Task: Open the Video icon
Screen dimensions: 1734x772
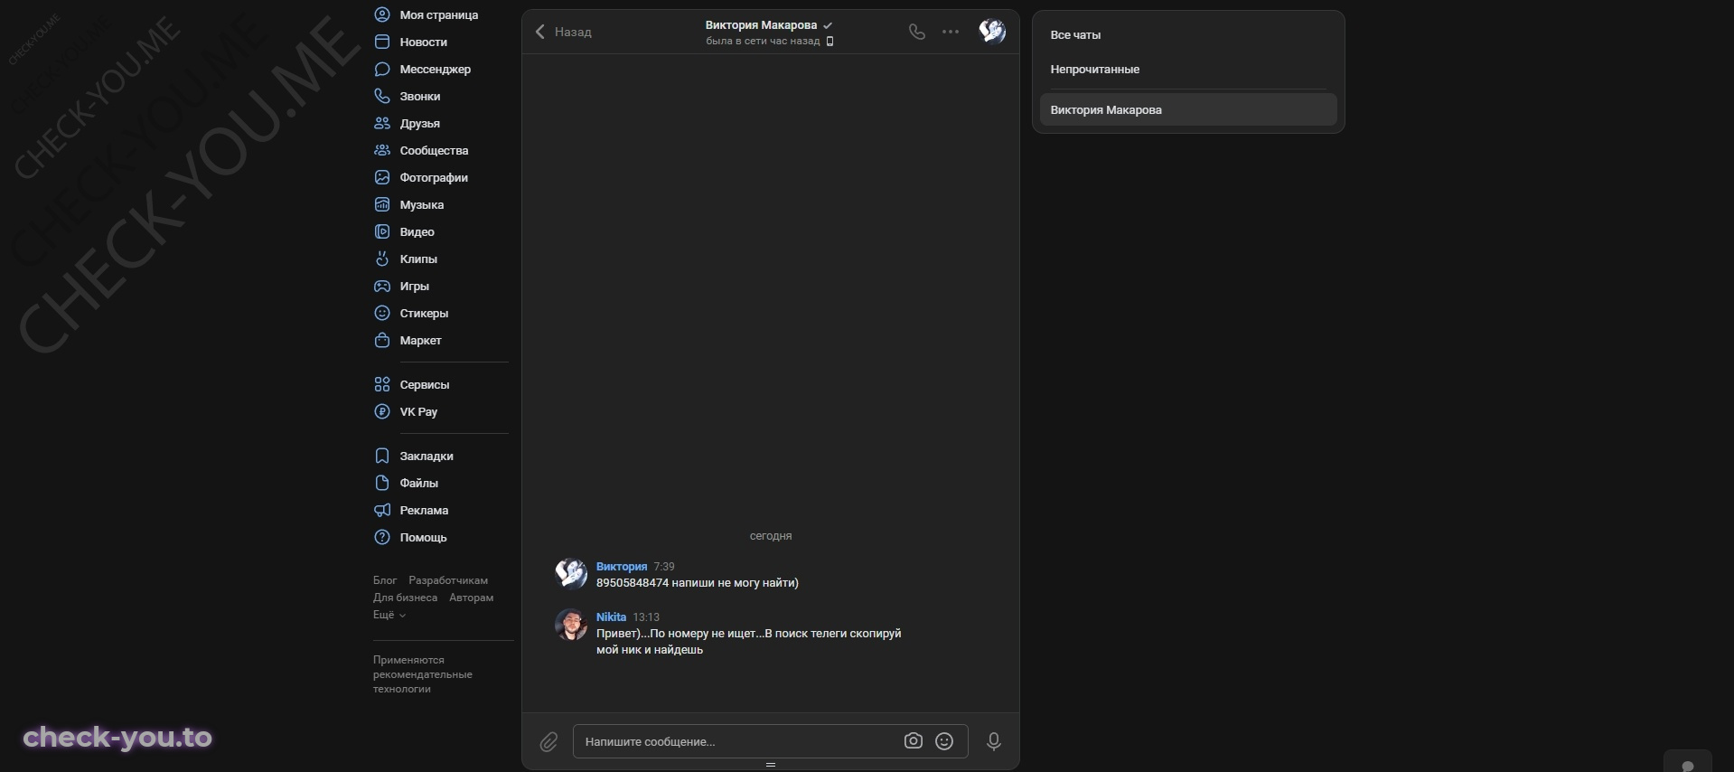Action: click(382, 231)
